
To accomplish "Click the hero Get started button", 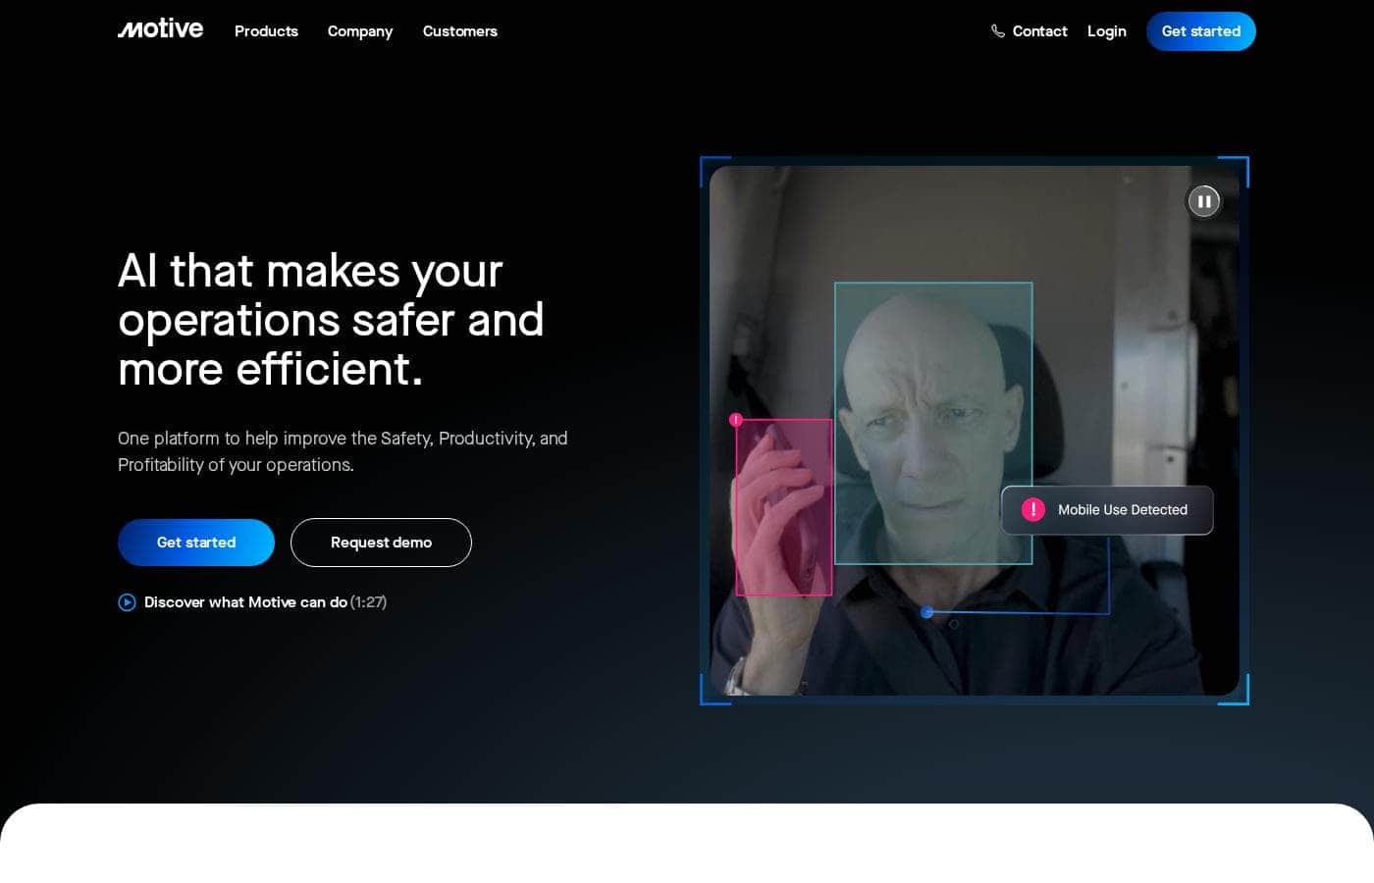I will click(x=196, y=543).
